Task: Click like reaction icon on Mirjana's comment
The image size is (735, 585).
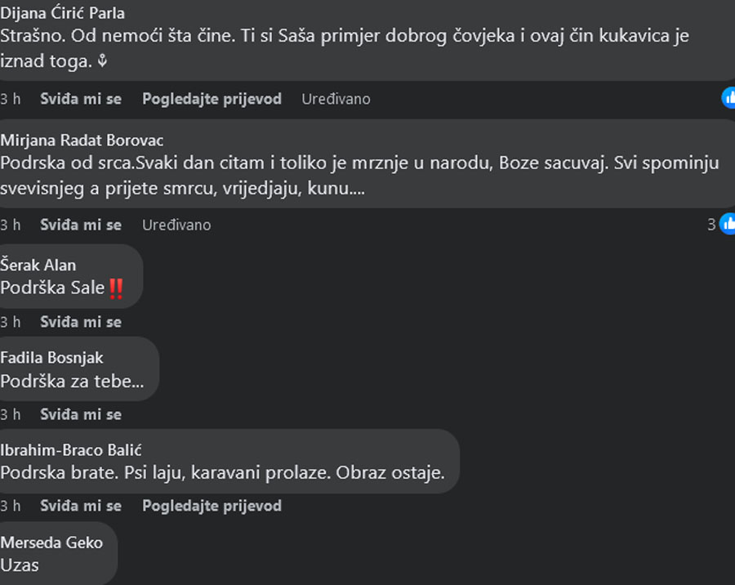Action: pos(728,224)
